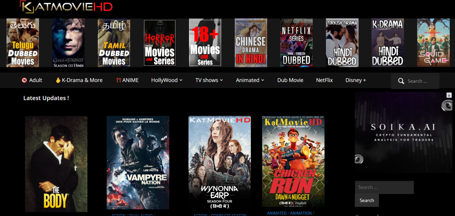Click inside the sidebar search field
Screen dimensions: 455x216
(384, 187)
